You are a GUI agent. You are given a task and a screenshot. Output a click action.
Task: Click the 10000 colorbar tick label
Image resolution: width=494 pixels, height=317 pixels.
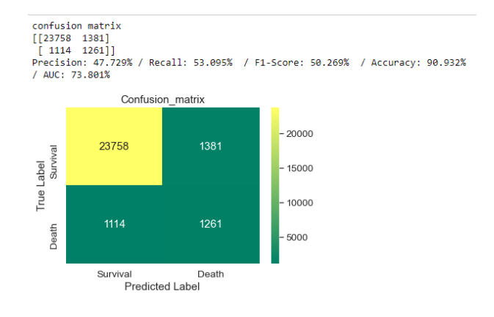coord(299,203)
